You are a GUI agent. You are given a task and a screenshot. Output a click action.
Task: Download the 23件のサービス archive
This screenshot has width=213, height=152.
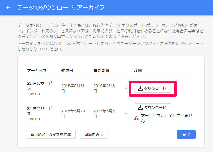[x=152, y=108]
